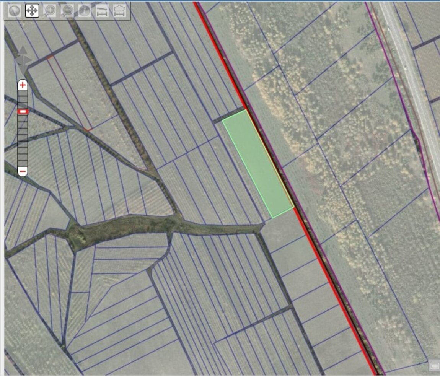Click the lowest level on zoom bar
The image size is (440, 376).
coord(23,163)
